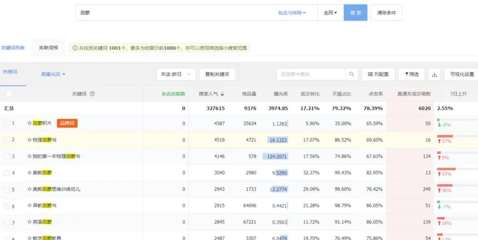Viewport: 478px width, 240px height.
Task: Click the product count 64696
Action: [x=250, y=206]
